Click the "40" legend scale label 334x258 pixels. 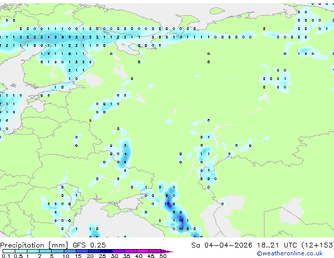point(139,256)
